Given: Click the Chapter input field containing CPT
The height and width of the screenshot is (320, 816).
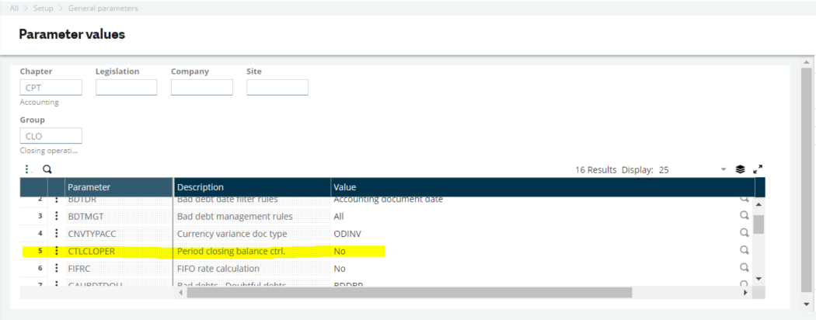Looking at the screenshot, I should 51,88.
